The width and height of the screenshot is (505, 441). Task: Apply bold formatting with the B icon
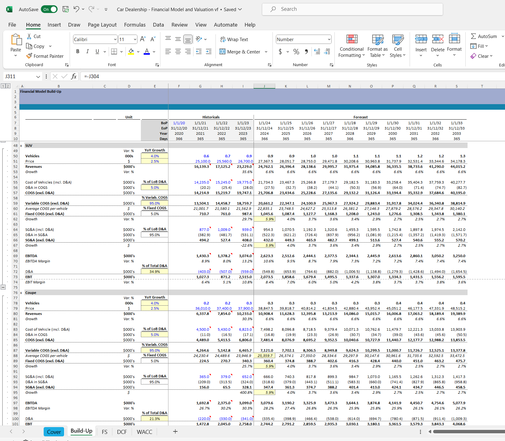pos(78,52)
